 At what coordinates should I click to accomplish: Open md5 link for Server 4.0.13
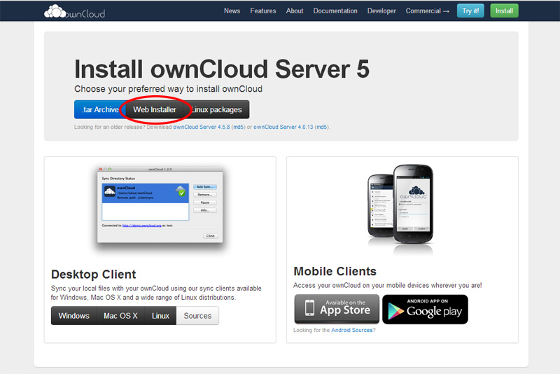point(321,127)
